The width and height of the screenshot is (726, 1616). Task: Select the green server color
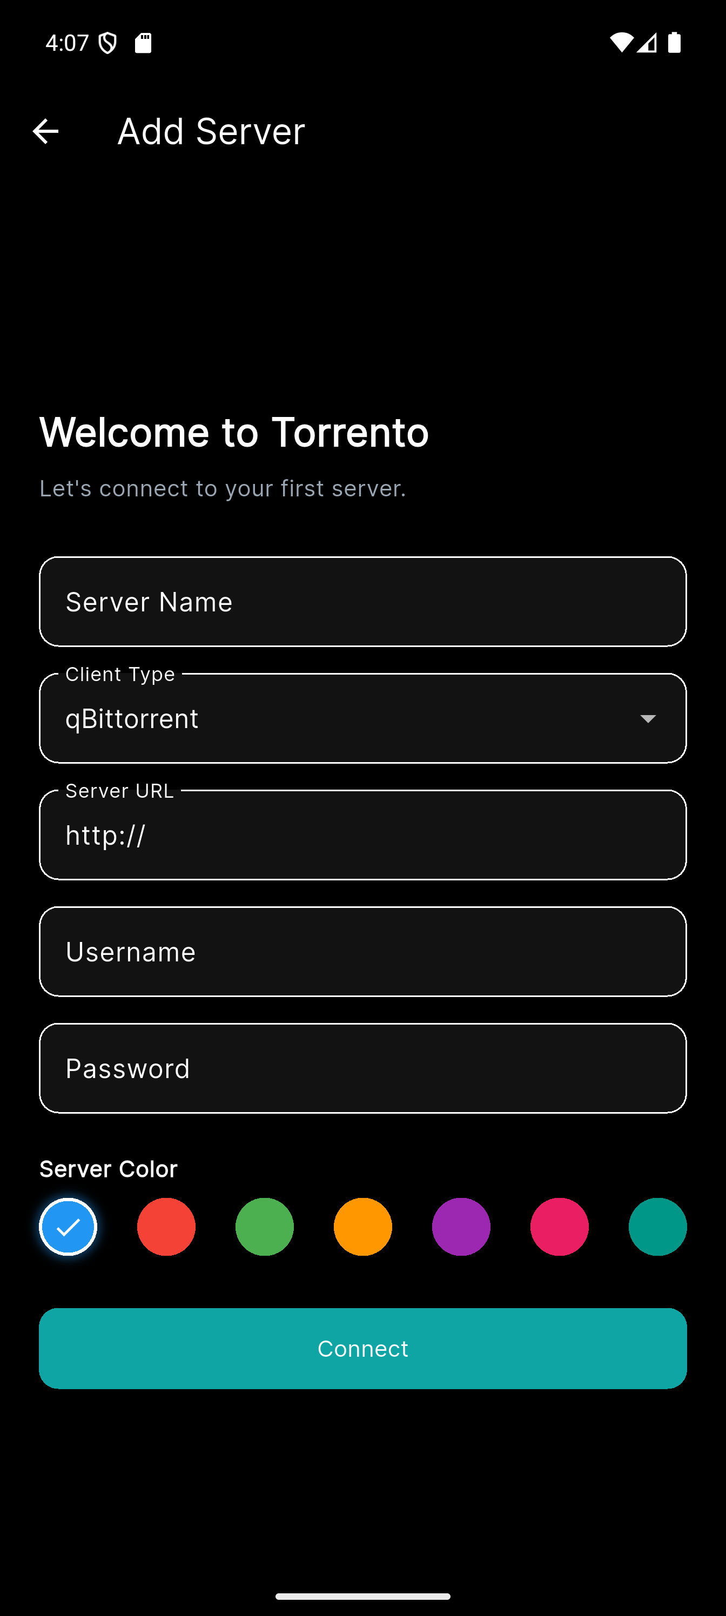(264, 1227)
